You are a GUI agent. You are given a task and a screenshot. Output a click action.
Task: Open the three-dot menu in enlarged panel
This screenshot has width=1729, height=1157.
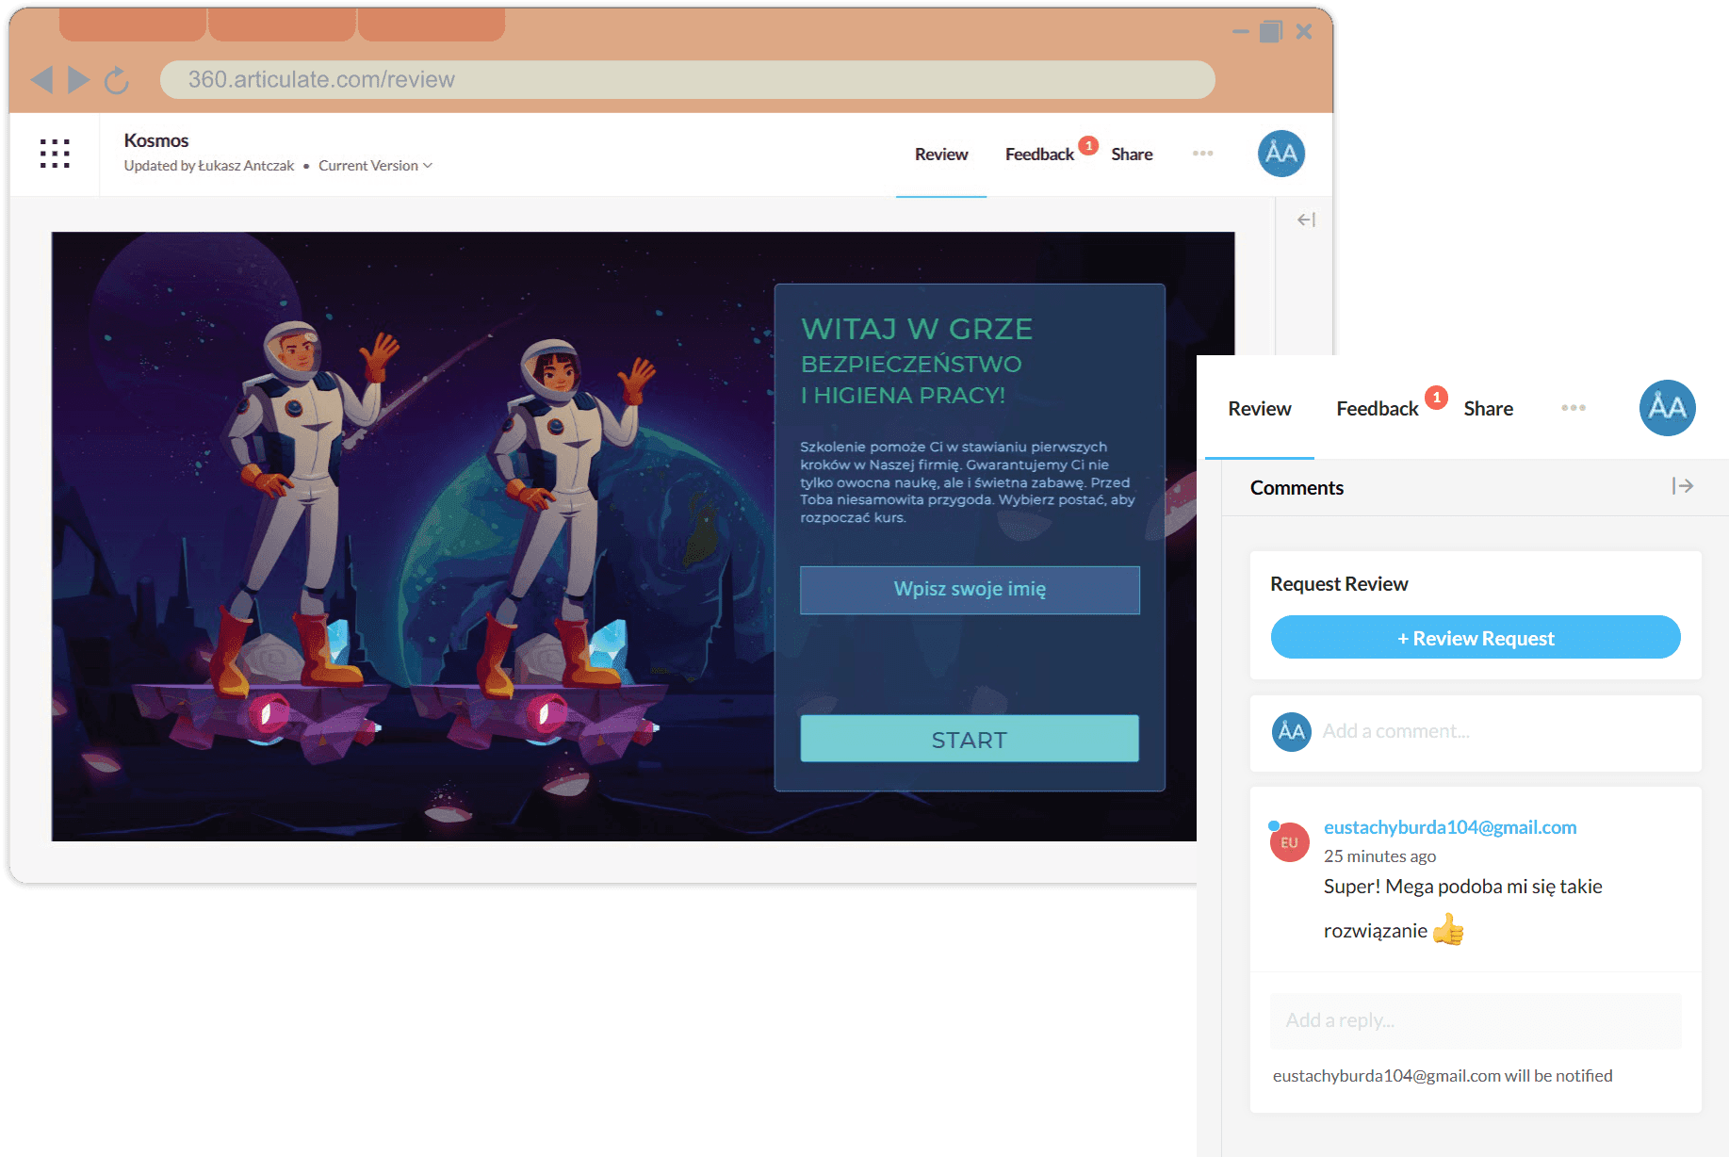pyautogui.click(x=1573, y=408)
